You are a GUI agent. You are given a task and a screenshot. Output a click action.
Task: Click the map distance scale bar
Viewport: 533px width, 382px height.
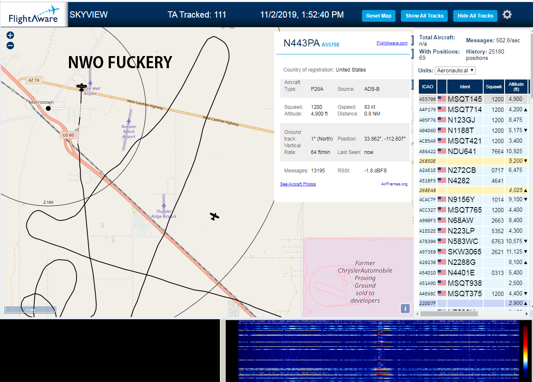pyautogui.click(x=30, y=310)
